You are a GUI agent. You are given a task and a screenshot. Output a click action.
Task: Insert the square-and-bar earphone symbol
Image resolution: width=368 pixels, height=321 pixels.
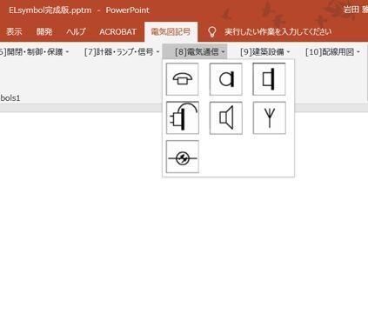coord(269,79)
